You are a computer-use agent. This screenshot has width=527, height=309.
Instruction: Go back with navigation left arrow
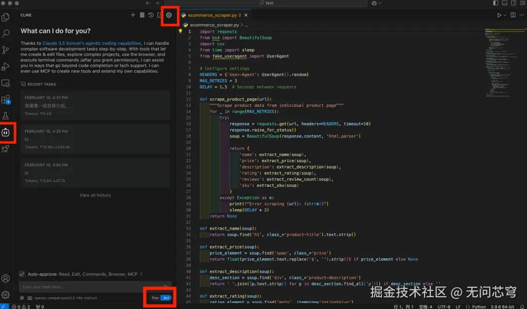click(x=148, y=3)
